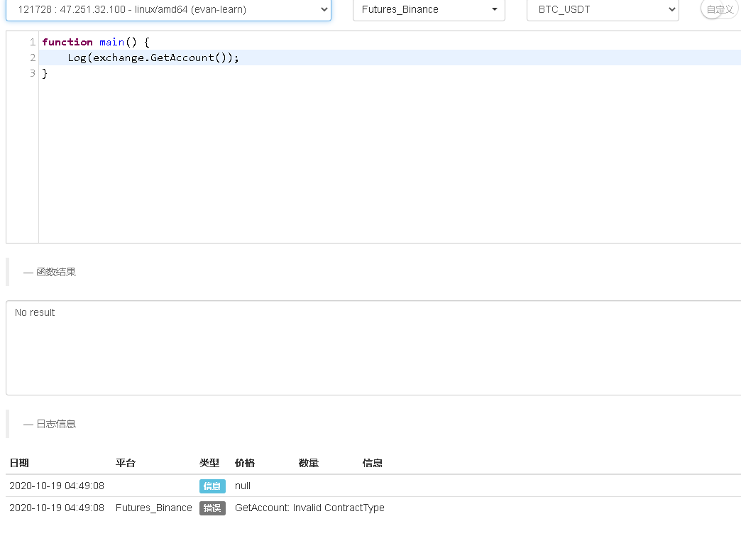Screen dimensions: 741x536
Task: Click the 日志信息 section heading
Action: (56, 424)
